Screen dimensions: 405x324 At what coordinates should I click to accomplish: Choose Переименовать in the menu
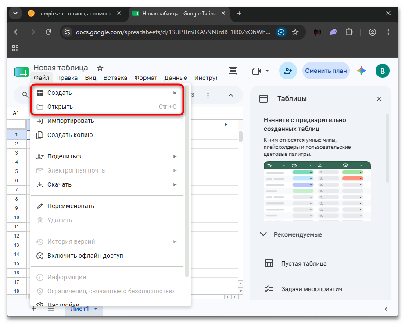pyautogui.click(x=107, y=206)
